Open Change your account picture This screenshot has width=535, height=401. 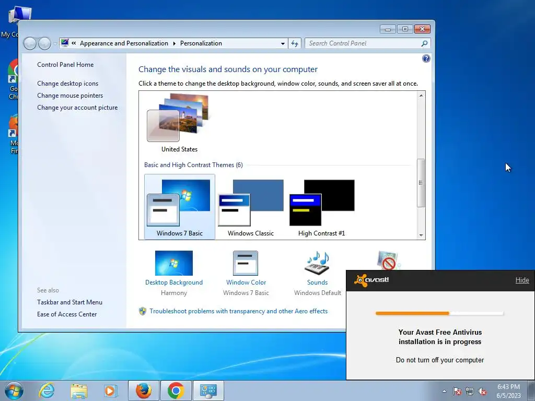[77, 108]
